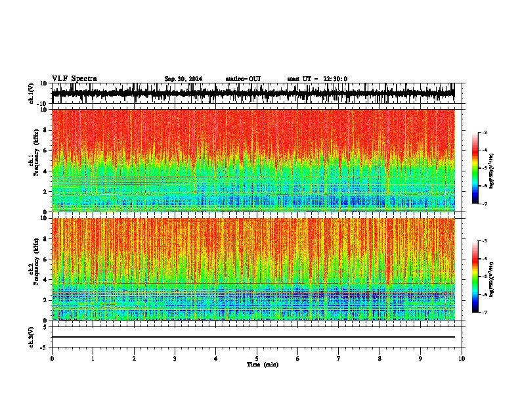This screenshot has width=520, height=402.
Task: Click the time axis tick label "10"
Action: (462, 359)
